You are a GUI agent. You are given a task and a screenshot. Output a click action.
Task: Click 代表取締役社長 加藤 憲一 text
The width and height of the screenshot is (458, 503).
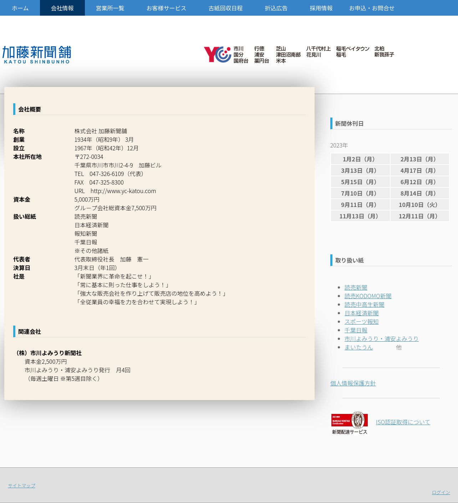point(112,259)
